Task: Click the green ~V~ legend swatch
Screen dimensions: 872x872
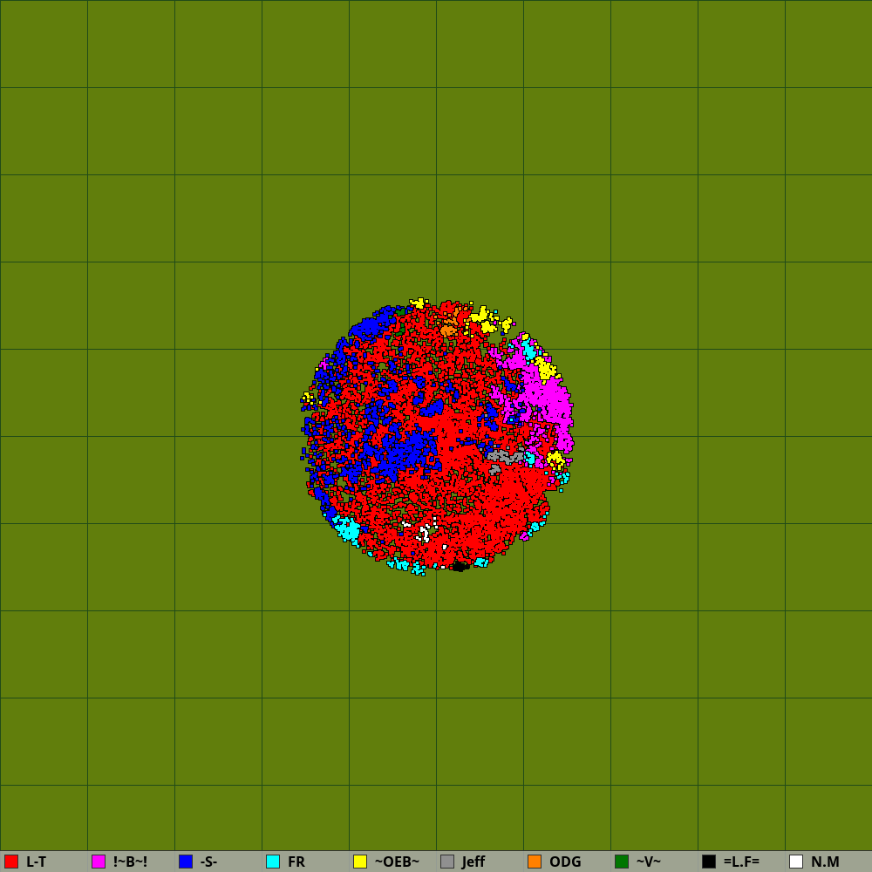Action: (x=622, y=862)
